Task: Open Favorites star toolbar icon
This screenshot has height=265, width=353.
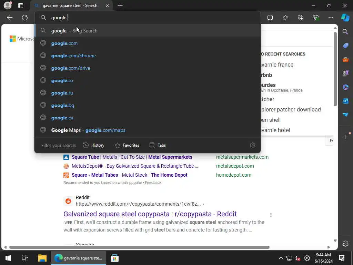Action: click(x=285, y=18)
